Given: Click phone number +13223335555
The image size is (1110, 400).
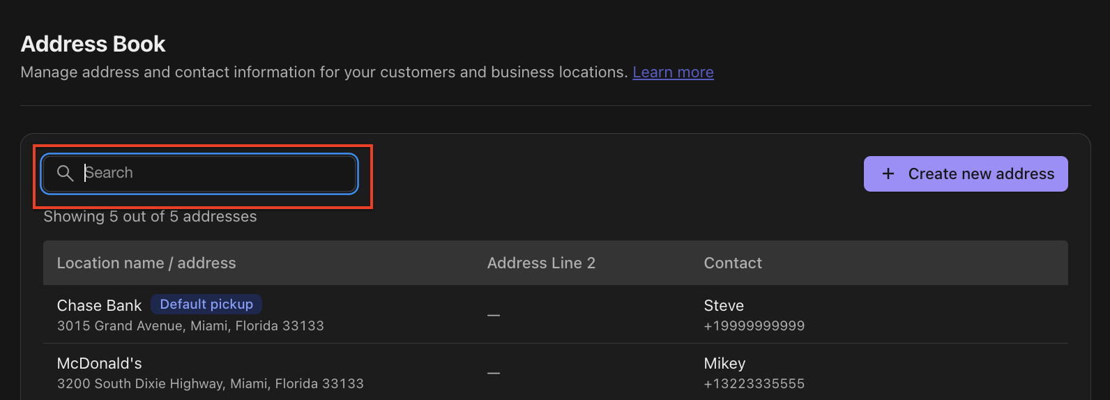Looking at the screenshot, I should click(754, 383).
